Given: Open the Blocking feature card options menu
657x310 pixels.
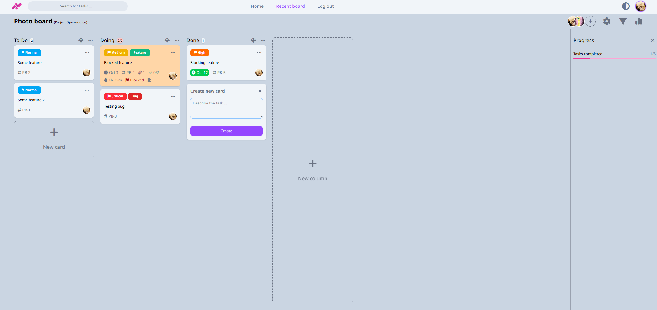Looking at the screenshot, I should [259, 53].
